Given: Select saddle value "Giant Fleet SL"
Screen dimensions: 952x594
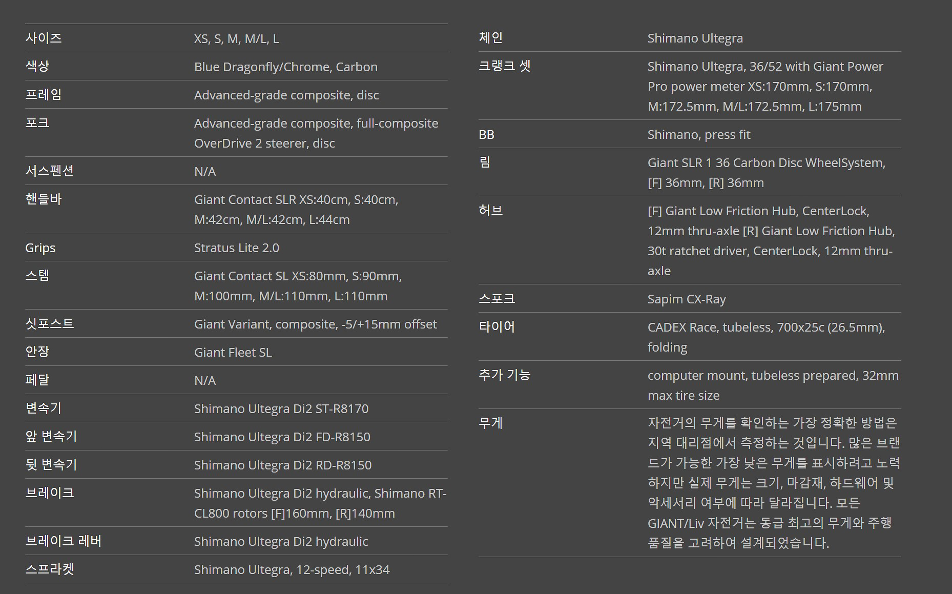Looking at the screenshot, I should coord(233,353).
